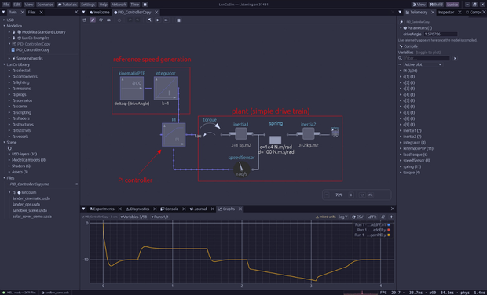The width and height of the screenshot is (487, 295).
Task: Click the mixed units warning
Action: click(x=326, y=217)
